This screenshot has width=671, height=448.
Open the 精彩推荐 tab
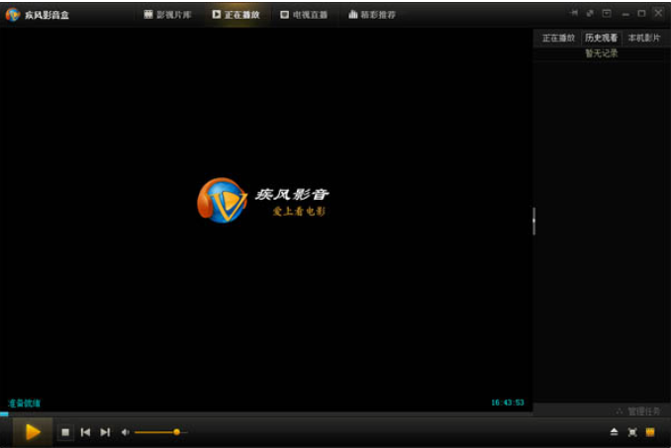pyautogui.click(x=372, y=15)
